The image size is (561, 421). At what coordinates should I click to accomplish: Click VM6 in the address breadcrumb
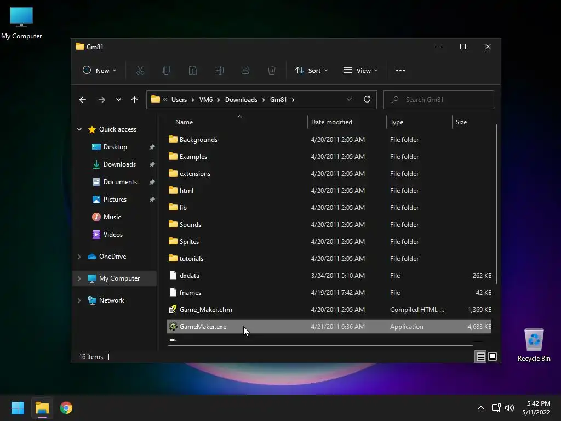coord(206,100)
